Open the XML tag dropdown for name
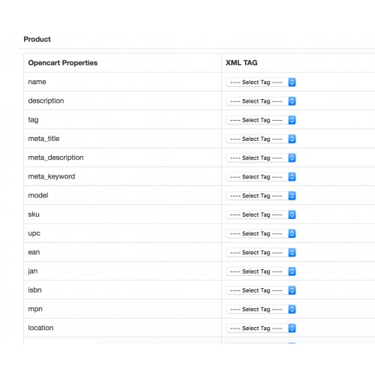The height and width of the screenshot is (375, 375). 261,82
